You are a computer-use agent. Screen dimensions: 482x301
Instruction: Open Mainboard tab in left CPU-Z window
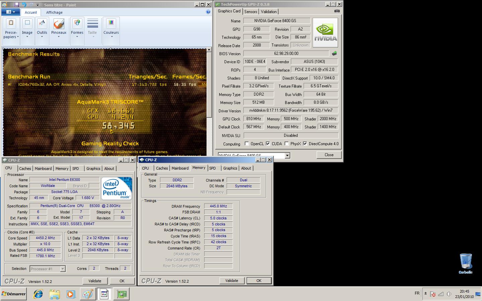point(43,169)
